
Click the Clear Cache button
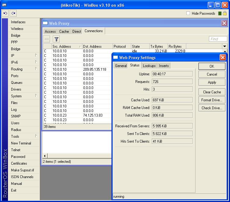coord(212,92)
